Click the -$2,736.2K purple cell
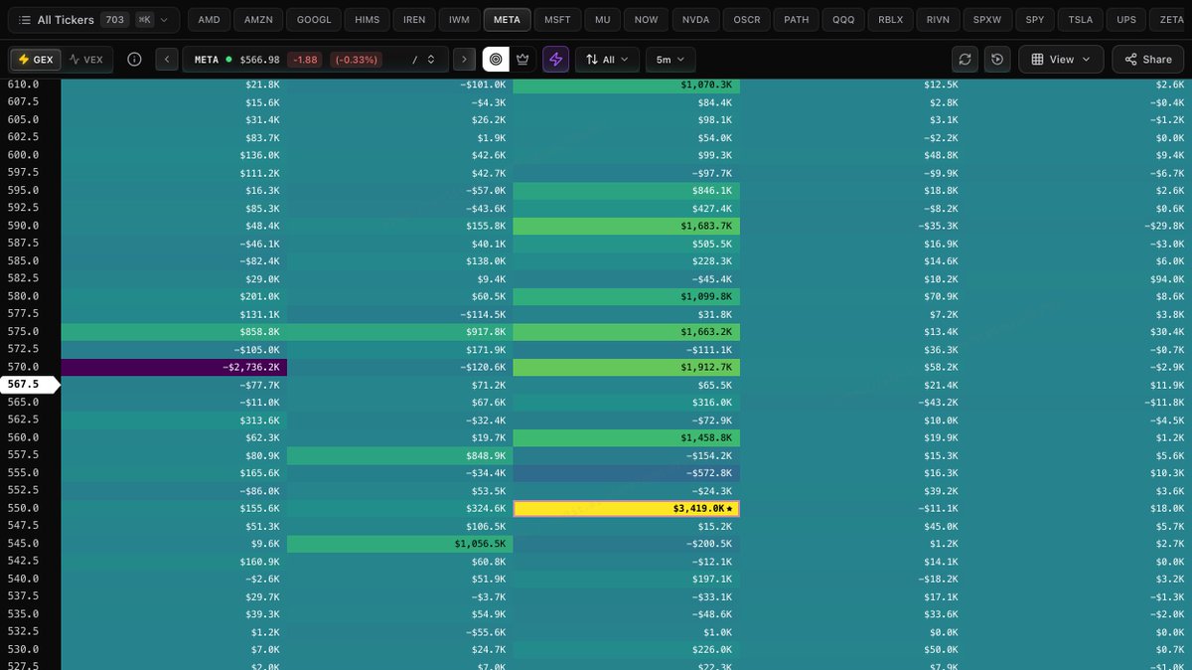 pos(174,367)
